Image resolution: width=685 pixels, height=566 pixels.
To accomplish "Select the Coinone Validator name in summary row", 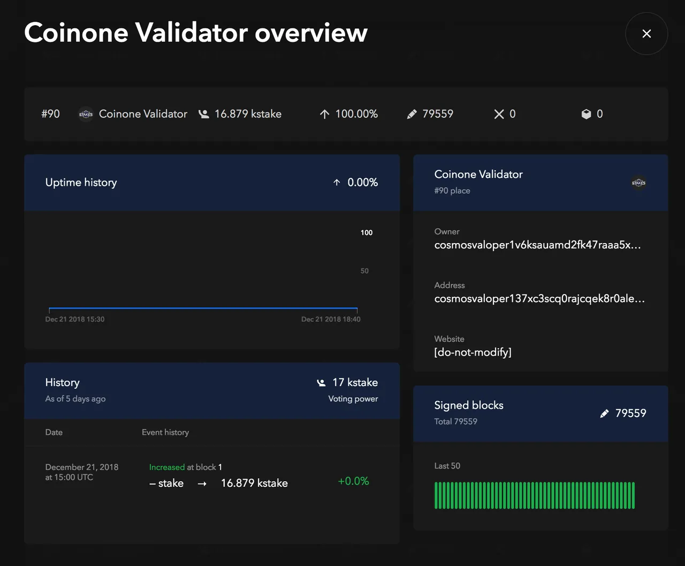I will click(x=143, y=114).
